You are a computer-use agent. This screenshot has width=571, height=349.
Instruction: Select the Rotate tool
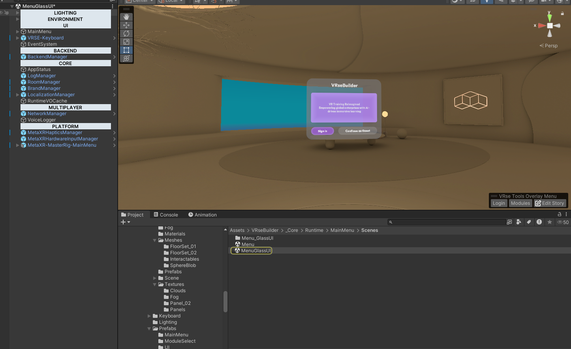click(x=126, y=34)
